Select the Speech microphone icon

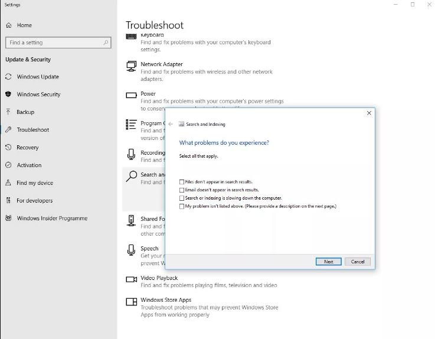tap(131, 250)
